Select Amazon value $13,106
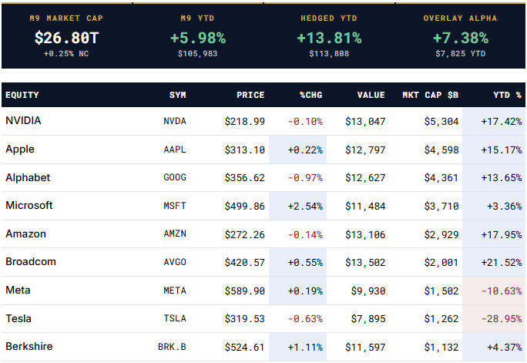527x363 pixels. coord(365,234)
